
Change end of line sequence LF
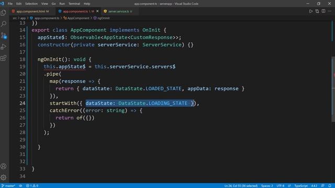[x=289, y=186]
